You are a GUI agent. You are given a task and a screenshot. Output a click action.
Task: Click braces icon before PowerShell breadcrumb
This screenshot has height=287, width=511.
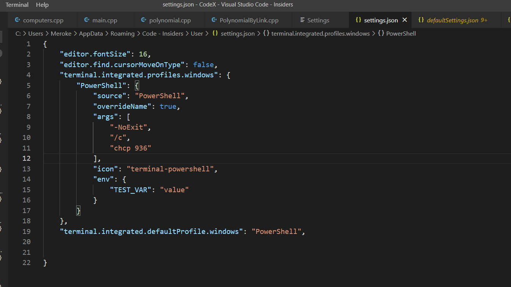(x=381, y=33)
